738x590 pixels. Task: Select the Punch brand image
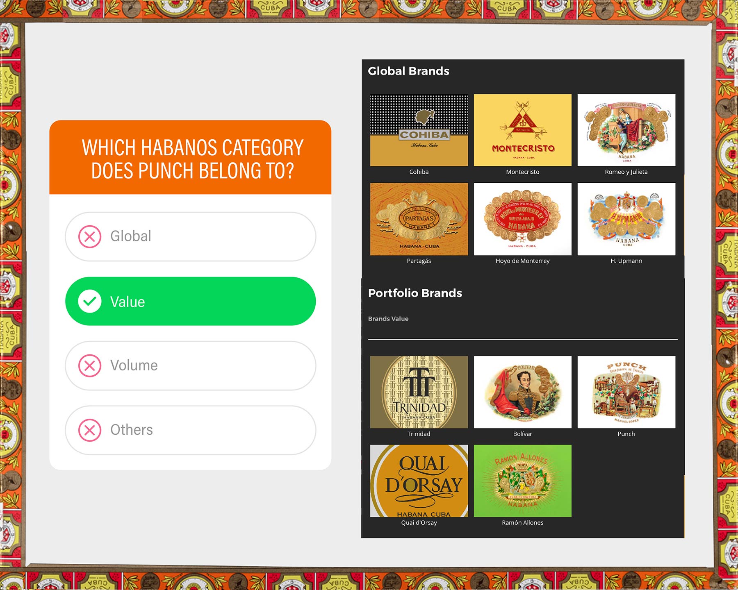click(x=626, y=392)
